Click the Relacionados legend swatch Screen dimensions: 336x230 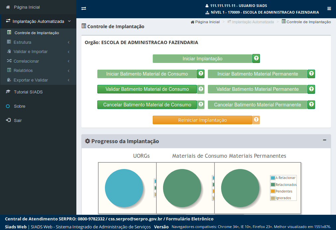click(273, 184)
